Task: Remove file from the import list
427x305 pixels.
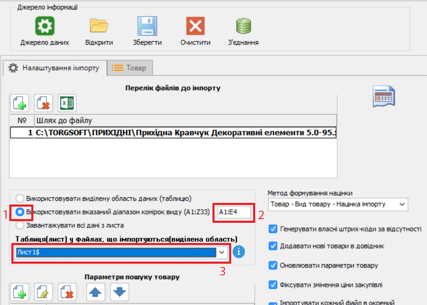Action: coord(44,103)
